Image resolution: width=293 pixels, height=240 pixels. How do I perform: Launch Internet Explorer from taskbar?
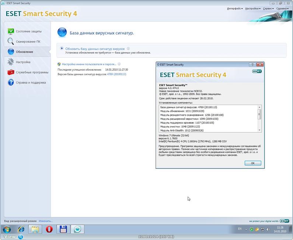[21, 229]
